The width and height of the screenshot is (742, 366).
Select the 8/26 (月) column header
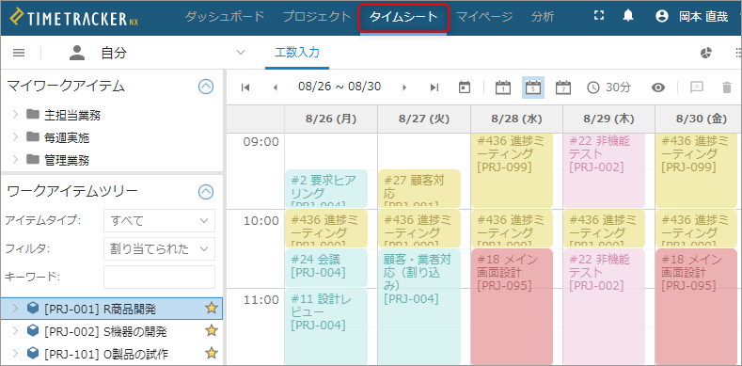[331, 119]
